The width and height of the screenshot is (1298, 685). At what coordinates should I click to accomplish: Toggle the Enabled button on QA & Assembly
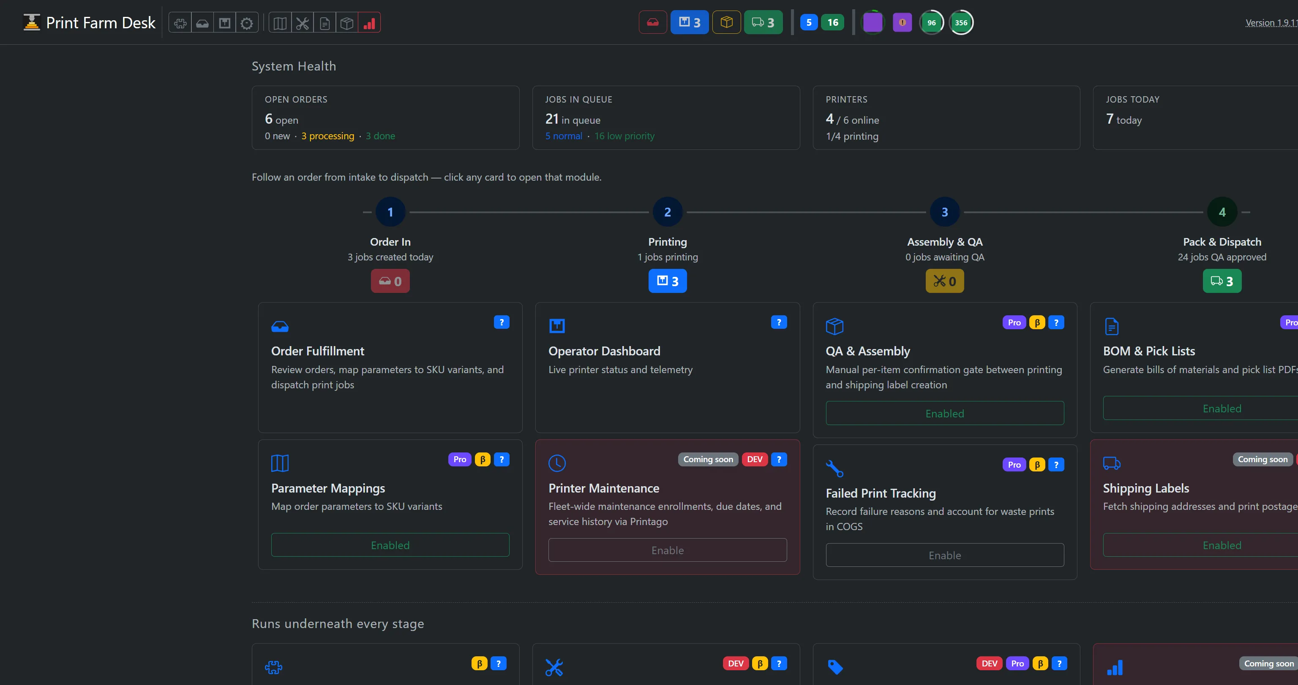click(x=945, y=413)
